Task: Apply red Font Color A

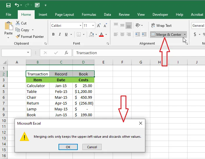Action: tap(101, 34)
